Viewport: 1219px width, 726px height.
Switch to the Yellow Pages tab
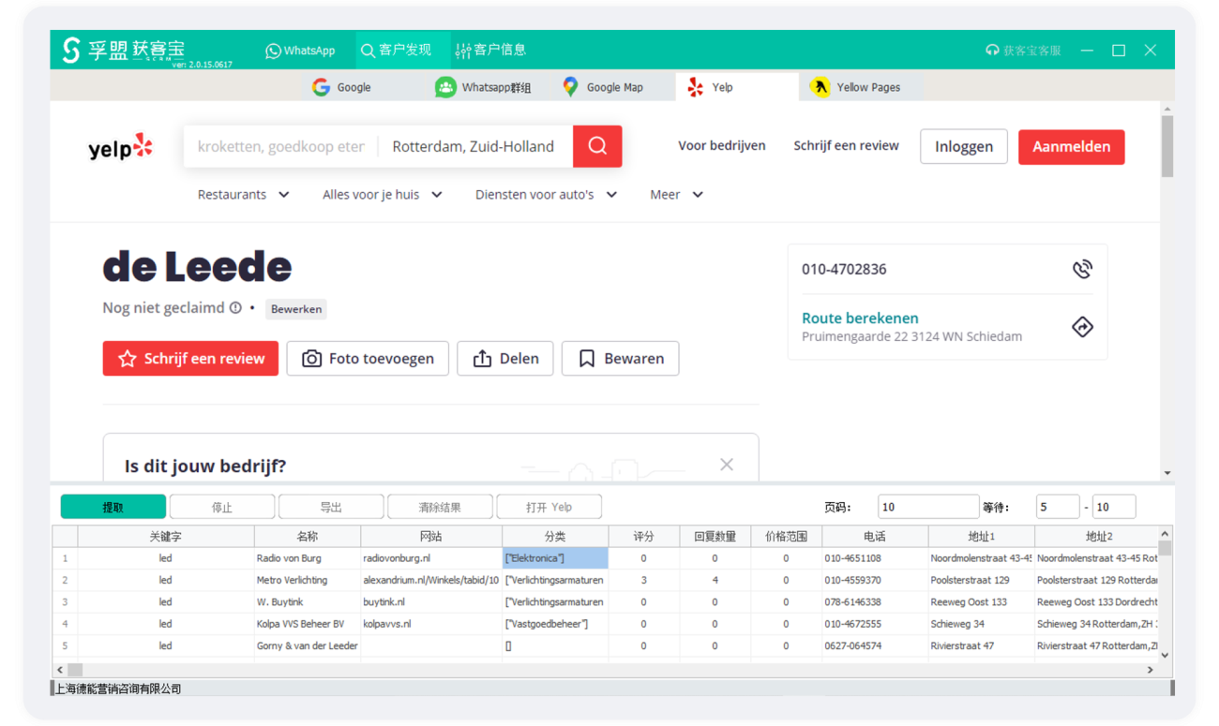pos(856,87)
